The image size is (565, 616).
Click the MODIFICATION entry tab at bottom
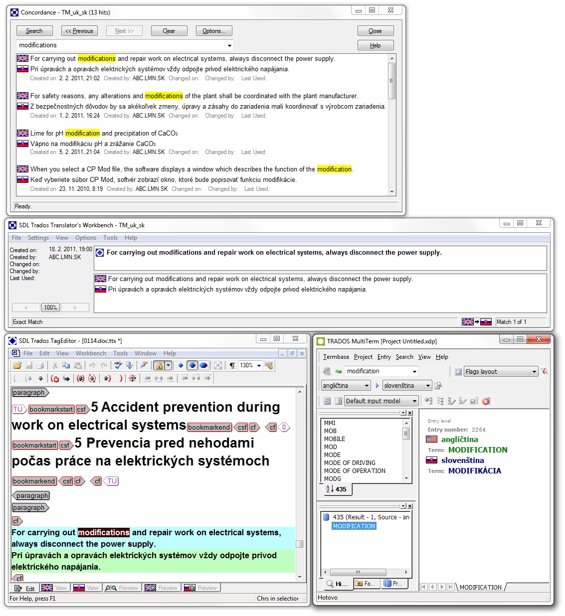point(481,588)
